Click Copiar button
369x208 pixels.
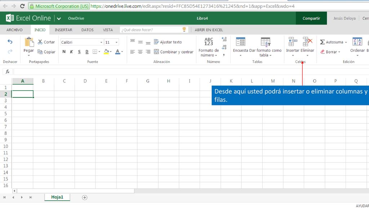tap(46, 52)
